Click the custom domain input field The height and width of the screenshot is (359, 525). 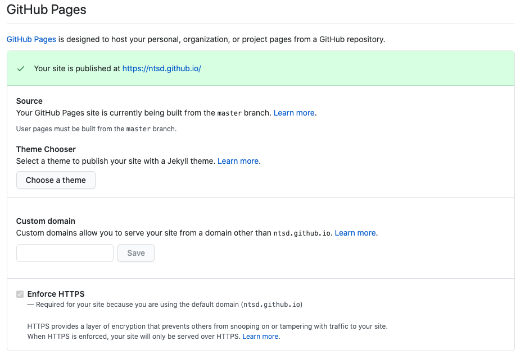click(64, 253)
